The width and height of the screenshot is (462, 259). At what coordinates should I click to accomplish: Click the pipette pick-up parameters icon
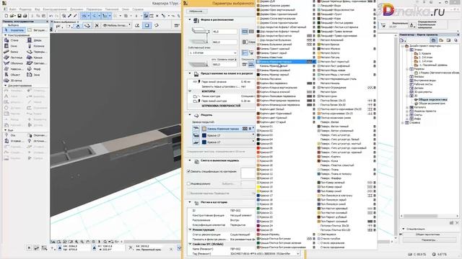(x=70, y=16)
